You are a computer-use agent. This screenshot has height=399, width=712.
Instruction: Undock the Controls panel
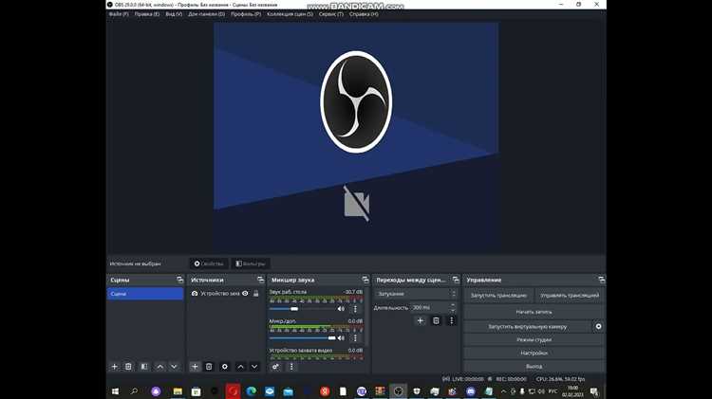click(x=601, y=280)
